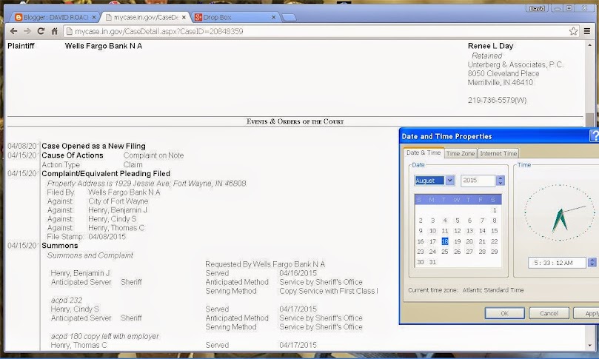Viewport: 599px width, 359px height.
Task: Select August 12 in the calendar
Action: (458, 231)
